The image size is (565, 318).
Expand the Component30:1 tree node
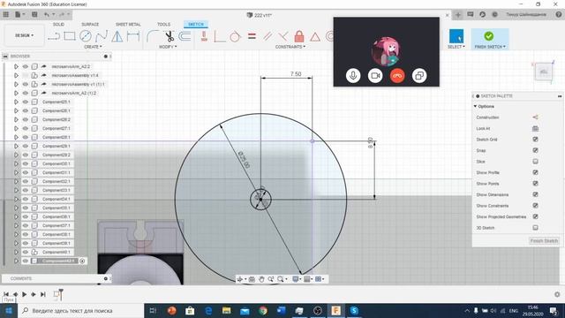[16, 163]
